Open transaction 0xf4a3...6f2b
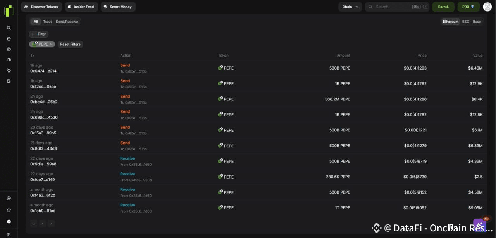Image resolution: width=496 pixels, height=238 pixels. pos(43,195)
